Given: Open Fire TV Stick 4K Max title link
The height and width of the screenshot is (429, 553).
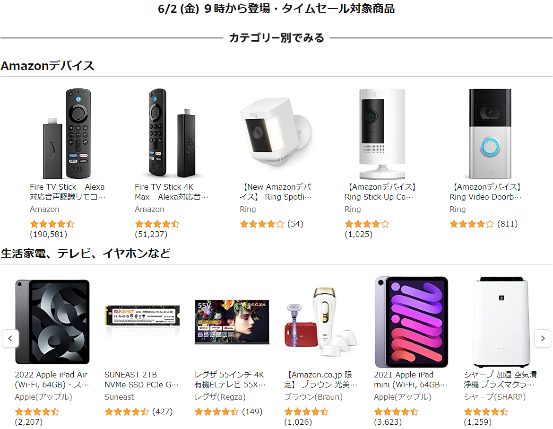Looking at the screenshot, I should click(x=172, y=192).
